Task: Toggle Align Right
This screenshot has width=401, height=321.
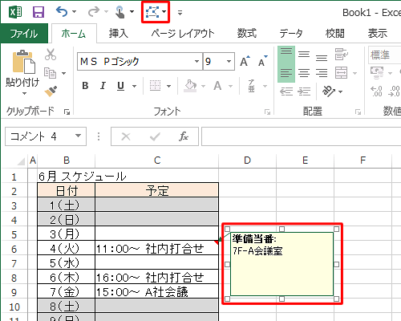Action: click(x=322, y=73)
